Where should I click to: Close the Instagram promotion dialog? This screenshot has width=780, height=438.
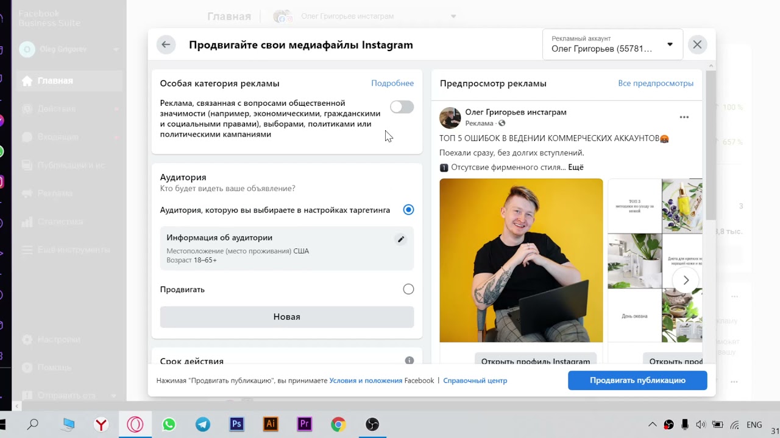tap(697, 44)
